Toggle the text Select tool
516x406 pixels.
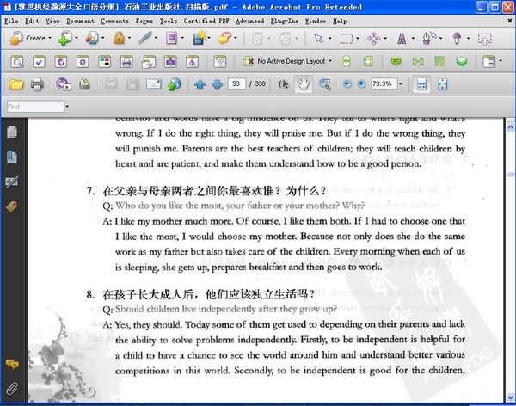[x=283, y=84]
